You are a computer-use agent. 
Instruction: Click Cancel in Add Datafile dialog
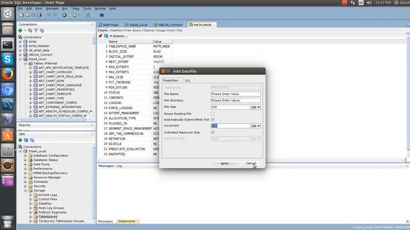250,164
